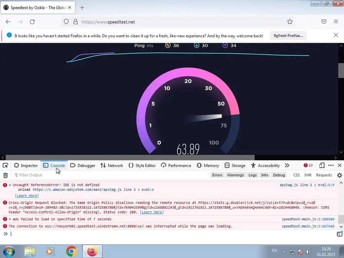Image resolution: width=344 pixels, height=258 pixels.
Task: Toggle the Warnings filter
Action: (235, 175)
